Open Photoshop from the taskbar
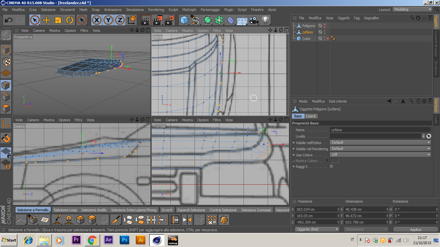The height and width of the screenshot is (247, 440). click(124, 240)
